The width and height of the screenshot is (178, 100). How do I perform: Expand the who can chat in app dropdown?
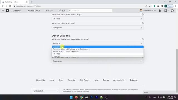[x=98, y=19]
